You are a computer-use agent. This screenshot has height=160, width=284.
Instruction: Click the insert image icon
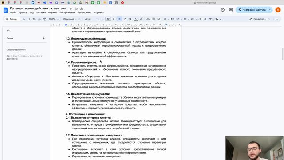click(x=158, y=19)
